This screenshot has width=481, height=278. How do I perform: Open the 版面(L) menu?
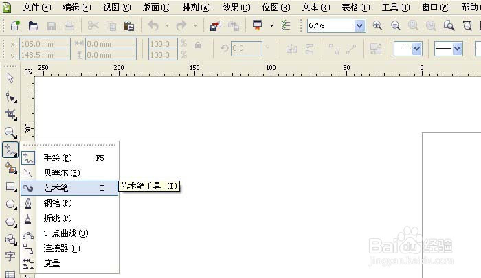tap(157, 8)
